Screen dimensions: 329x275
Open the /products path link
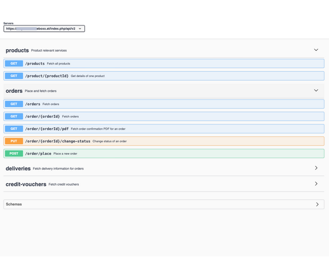click(x=35, y=63)
